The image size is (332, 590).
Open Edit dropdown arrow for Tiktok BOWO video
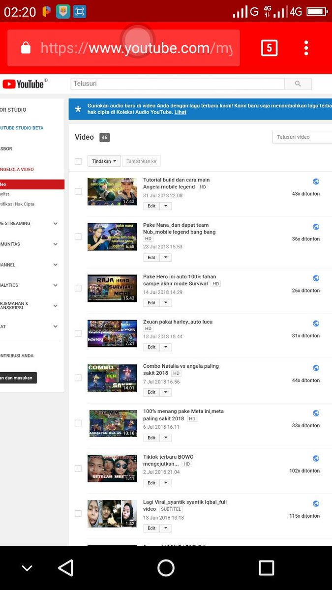click(x=166, y=483)
